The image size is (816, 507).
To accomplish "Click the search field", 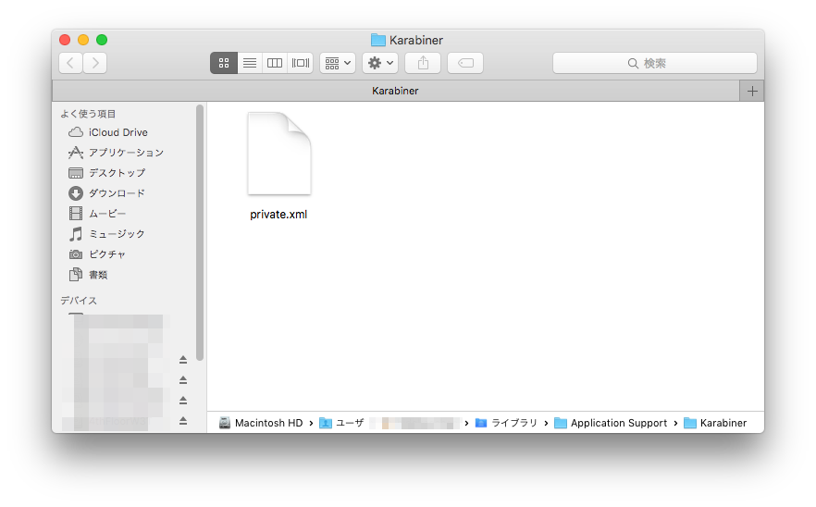I will (x=655, y=63).
